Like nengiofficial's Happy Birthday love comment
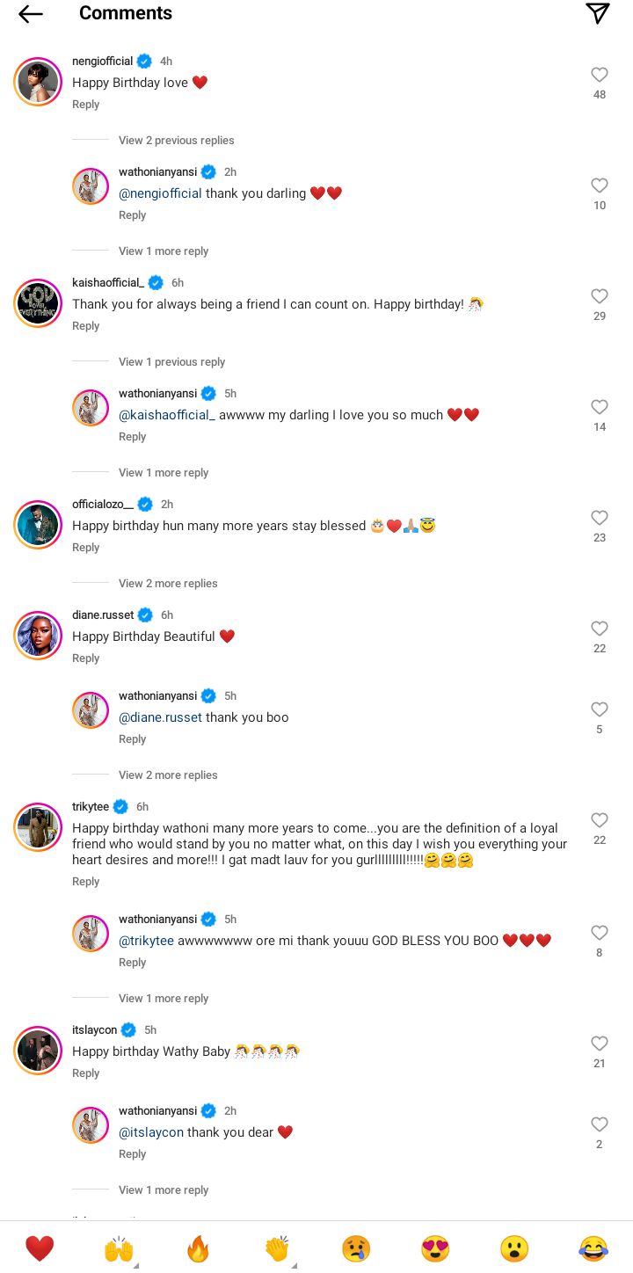Image resolution: width=633 pixels, height=1273 pixels. (x=600, y=76)
